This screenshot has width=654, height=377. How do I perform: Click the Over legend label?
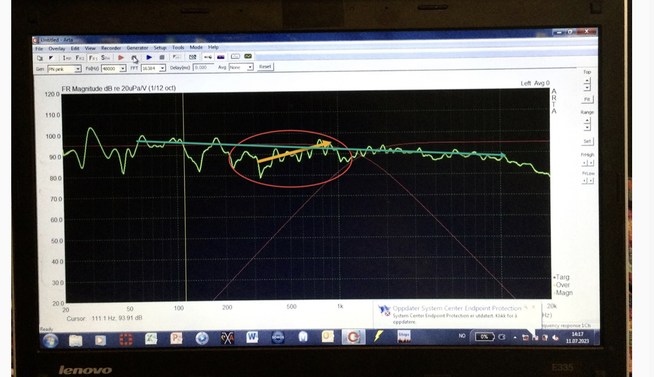tap(563, 285)
